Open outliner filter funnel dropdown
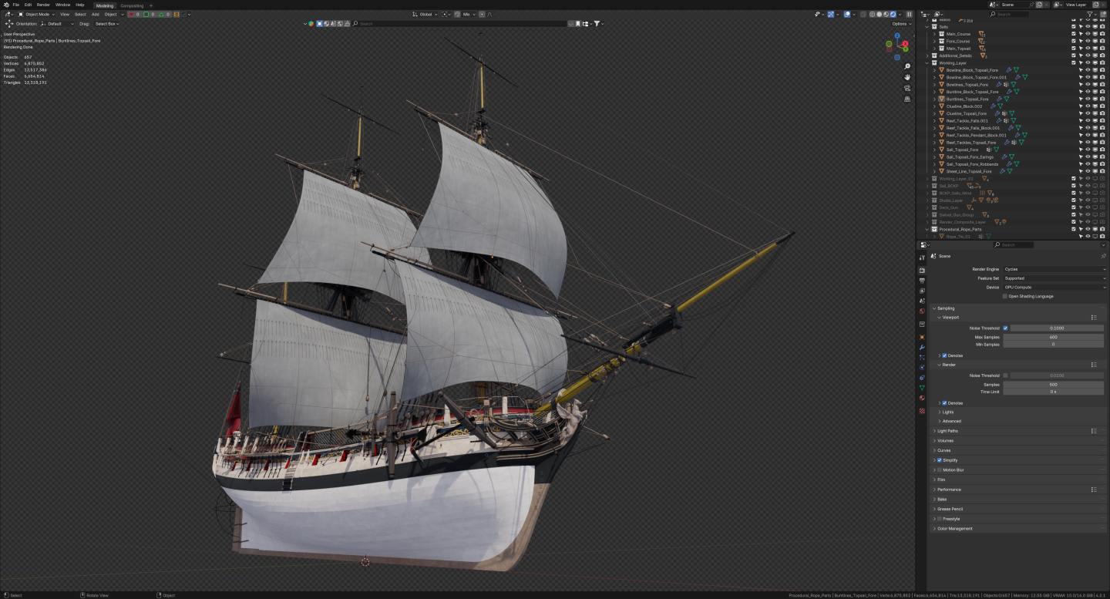 (1091, 14)
